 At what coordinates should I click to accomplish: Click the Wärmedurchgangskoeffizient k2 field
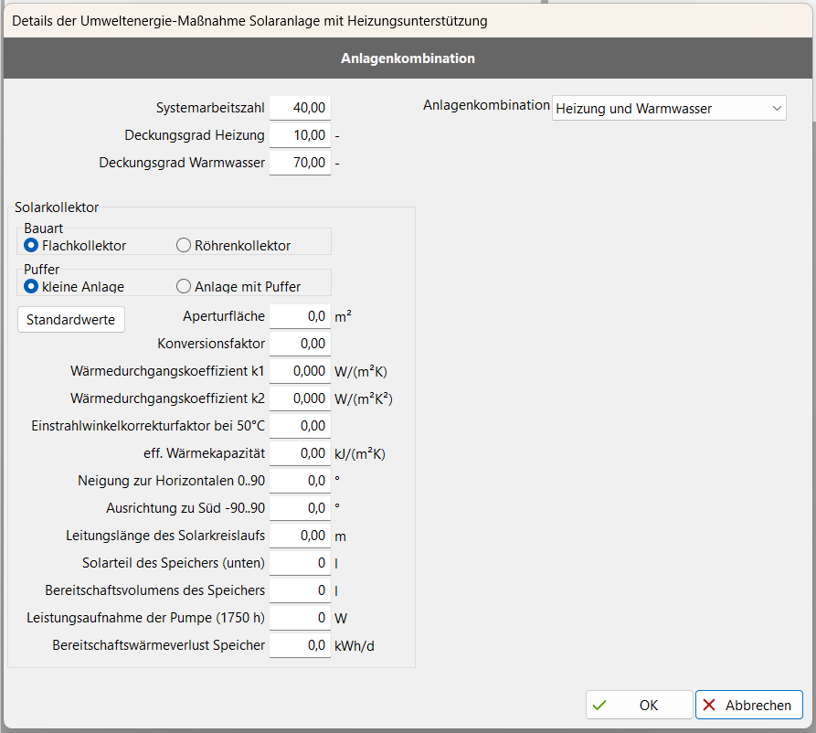pos(300,398)
